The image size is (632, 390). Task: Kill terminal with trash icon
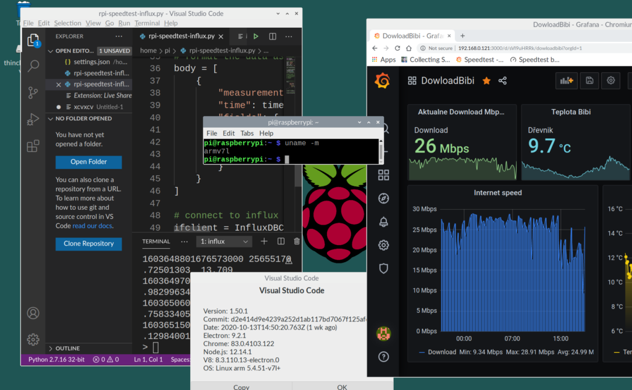coord(297,241)
